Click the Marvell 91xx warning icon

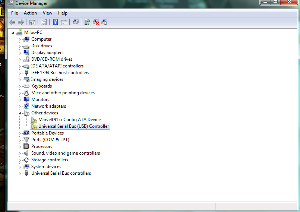pyautogui.click(x=34, y=120)
